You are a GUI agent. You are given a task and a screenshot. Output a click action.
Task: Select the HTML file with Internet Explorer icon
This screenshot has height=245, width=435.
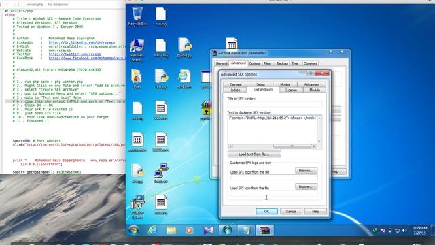[185, 80]
